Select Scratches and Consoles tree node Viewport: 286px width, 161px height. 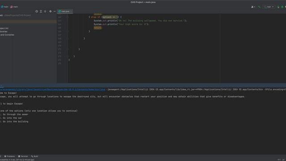(7, 35)
